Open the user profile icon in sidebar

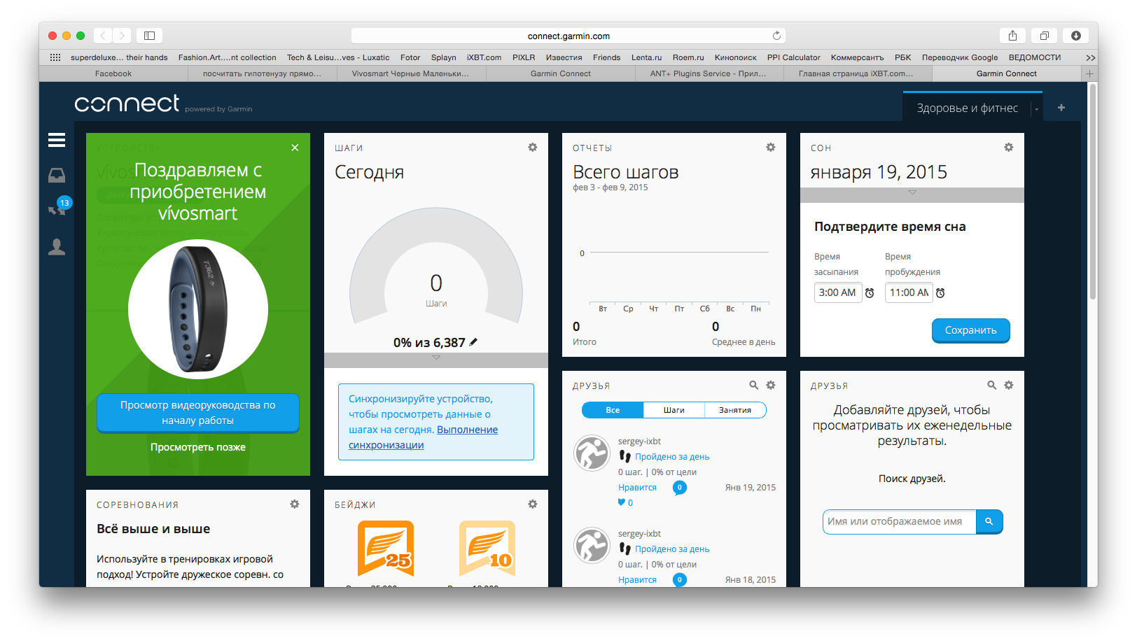click(x=57, y=246)
